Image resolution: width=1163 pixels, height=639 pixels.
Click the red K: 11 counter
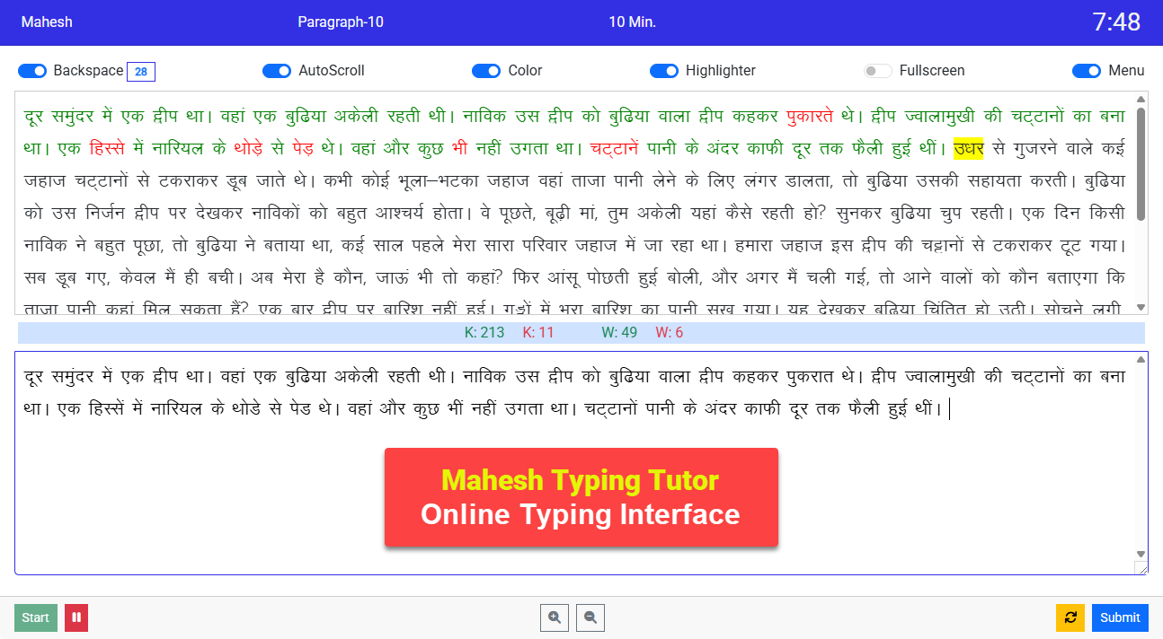tap(538, 333)
